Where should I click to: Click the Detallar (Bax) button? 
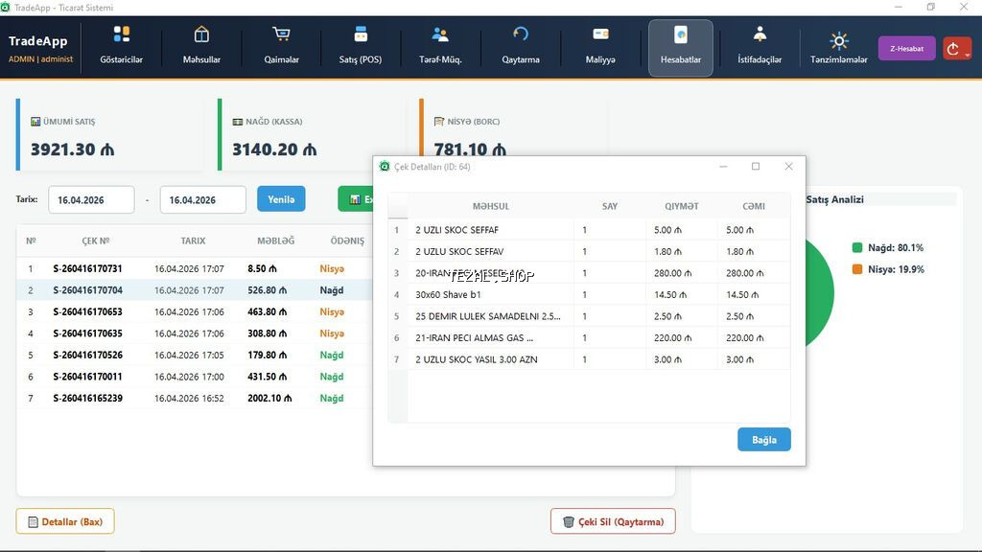tap(65, 521)
